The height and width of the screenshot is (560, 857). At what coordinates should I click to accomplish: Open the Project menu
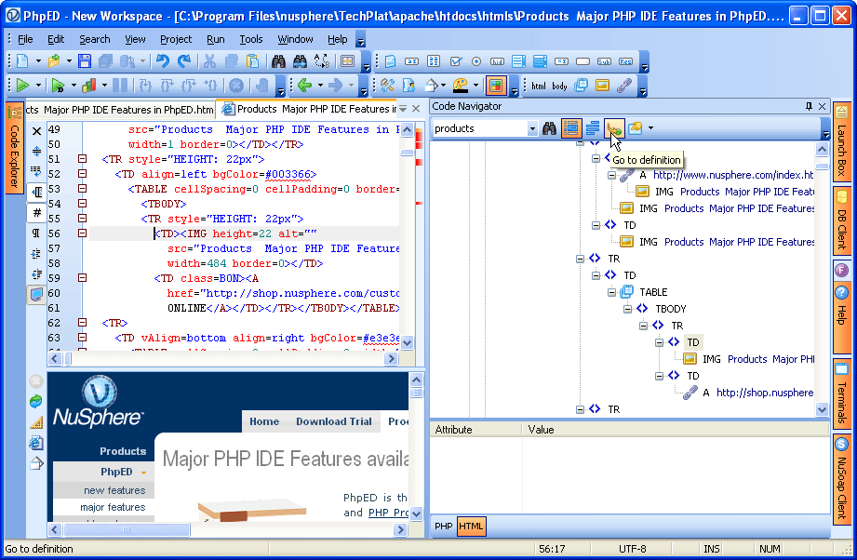coord(176,39)
